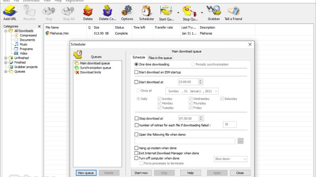Sort by the File Name column header

66,28
